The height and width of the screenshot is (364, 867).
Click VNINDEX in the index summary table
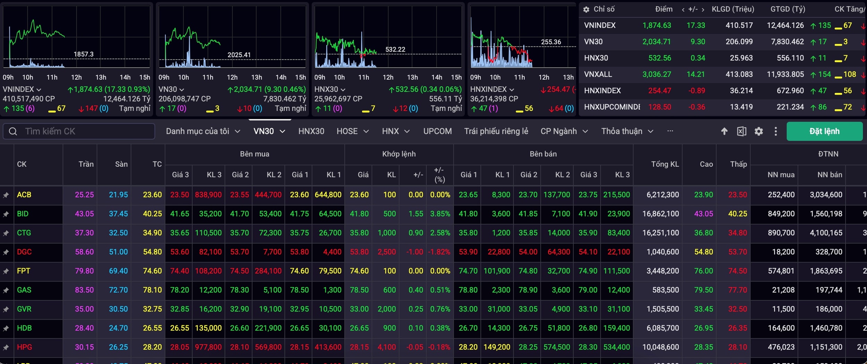coord(600,26)
